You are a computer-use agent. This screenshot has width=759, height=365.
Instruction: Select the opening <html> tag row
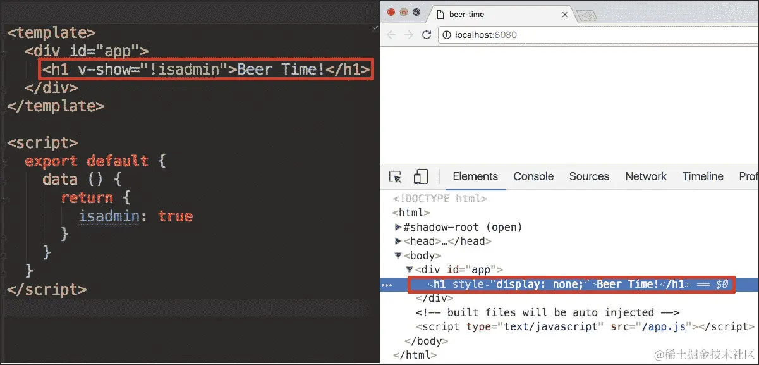tap(411, 213)
